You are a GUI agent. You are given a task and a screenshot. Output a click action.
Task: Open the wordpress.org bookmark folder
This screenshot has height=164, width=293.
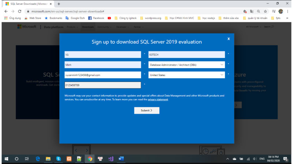pos(151,18)
